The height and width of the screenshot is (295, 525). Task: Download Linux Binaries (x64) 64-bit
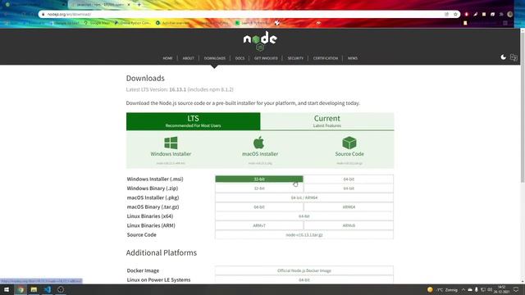pos(304,216)
